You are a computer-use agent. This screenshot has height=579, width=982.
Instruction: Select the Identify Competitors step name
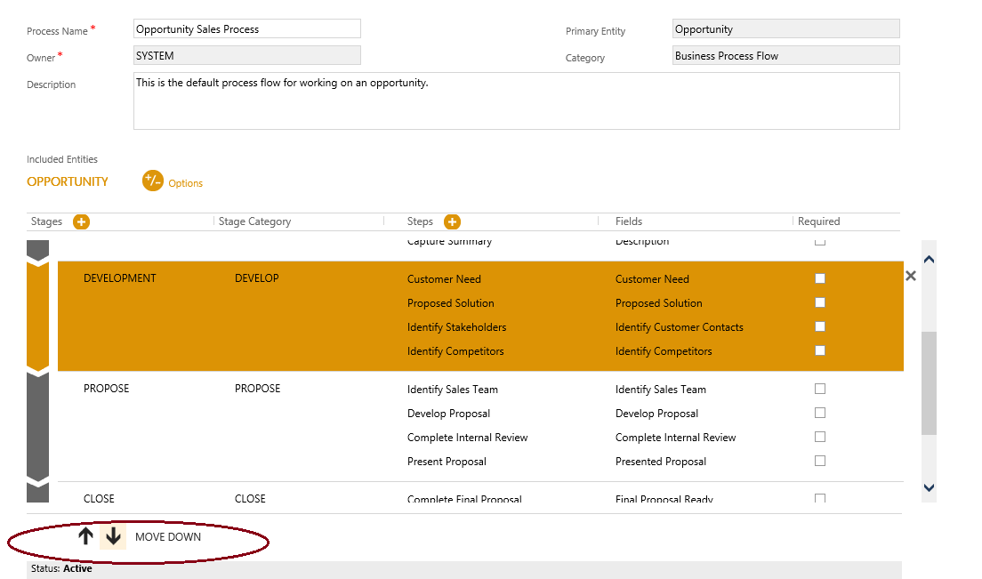455,351
